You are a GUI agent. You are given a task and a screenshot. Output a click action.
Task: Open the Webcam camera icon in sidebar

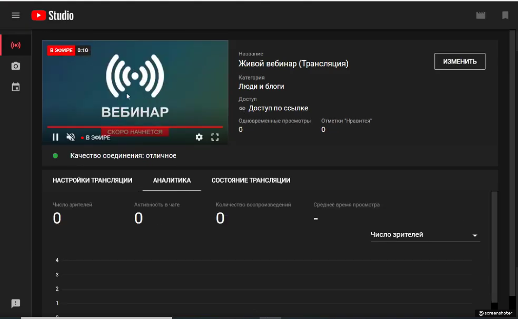15,66
